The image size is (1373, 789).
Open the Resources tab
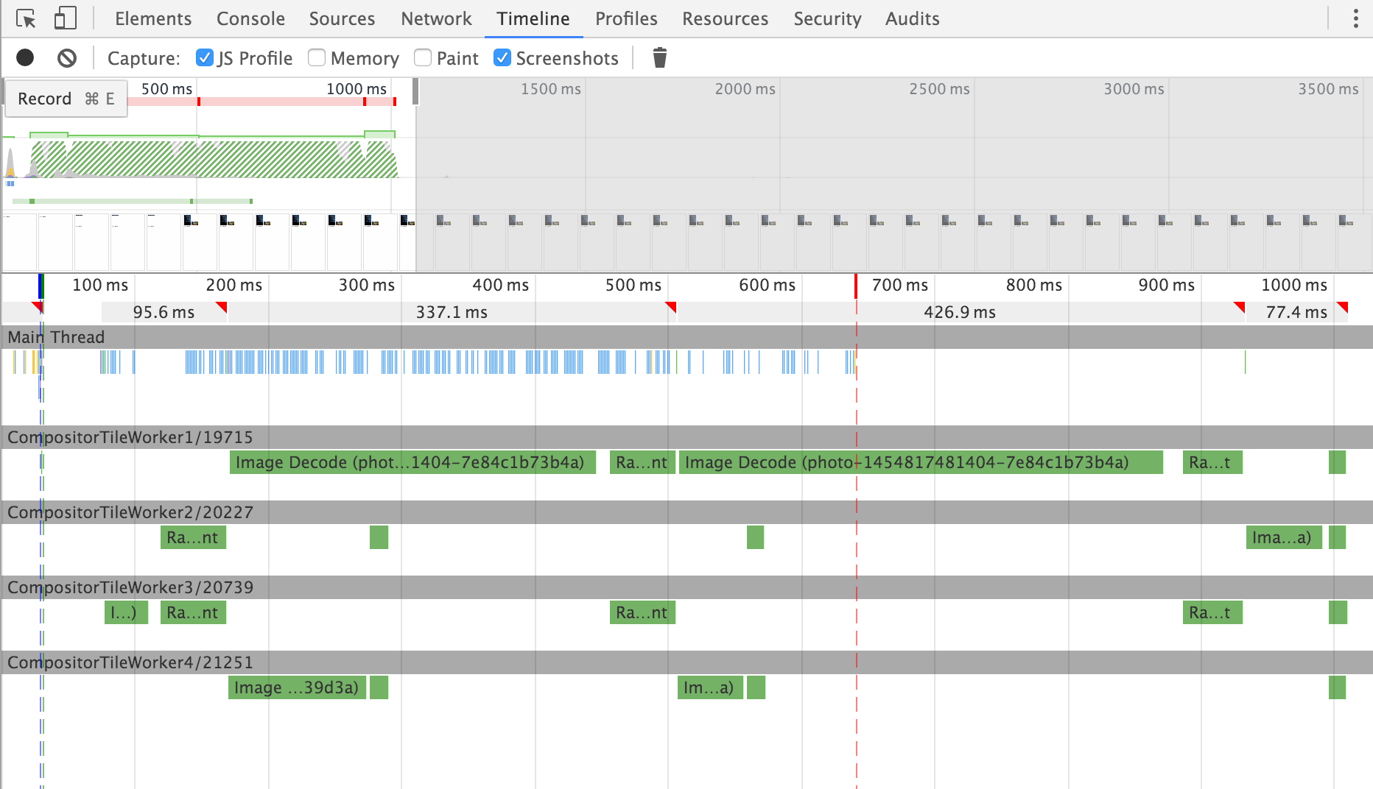[x=725, y=18]
